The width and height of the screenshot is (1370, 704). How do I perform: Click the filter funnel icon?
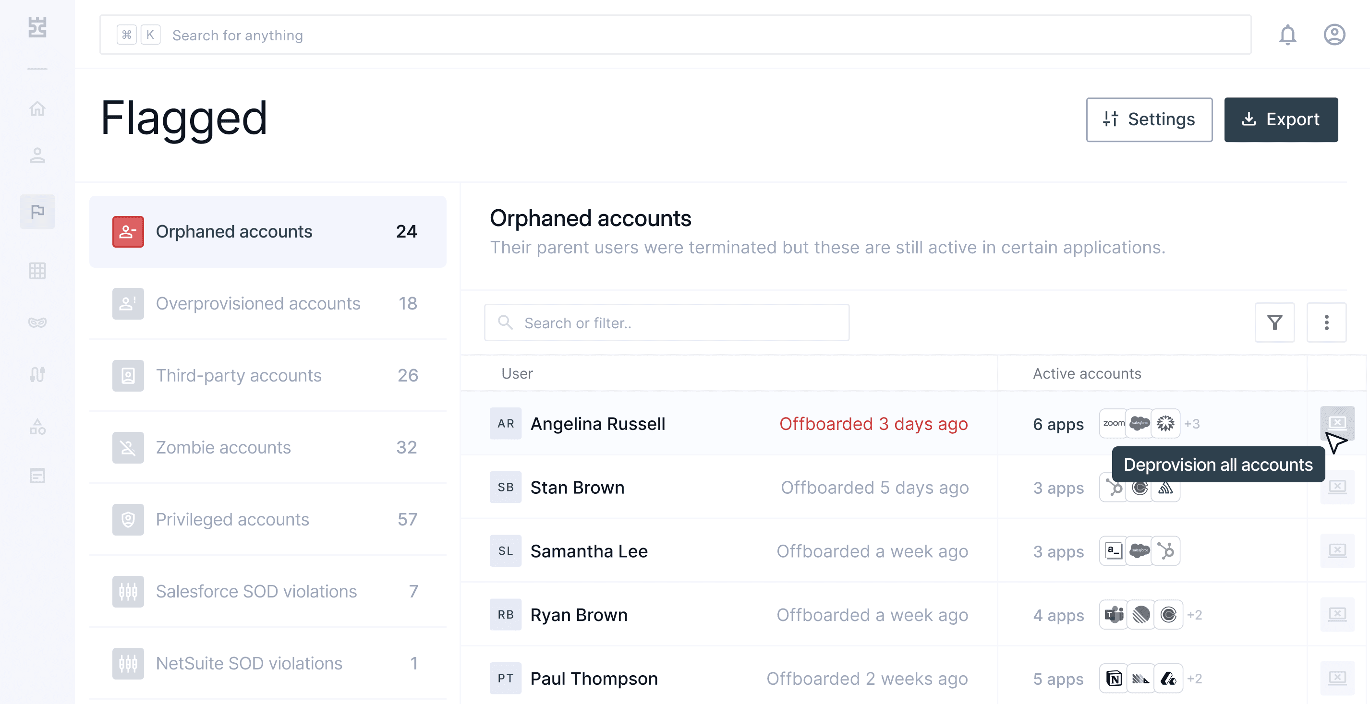tap(1274, 322)
